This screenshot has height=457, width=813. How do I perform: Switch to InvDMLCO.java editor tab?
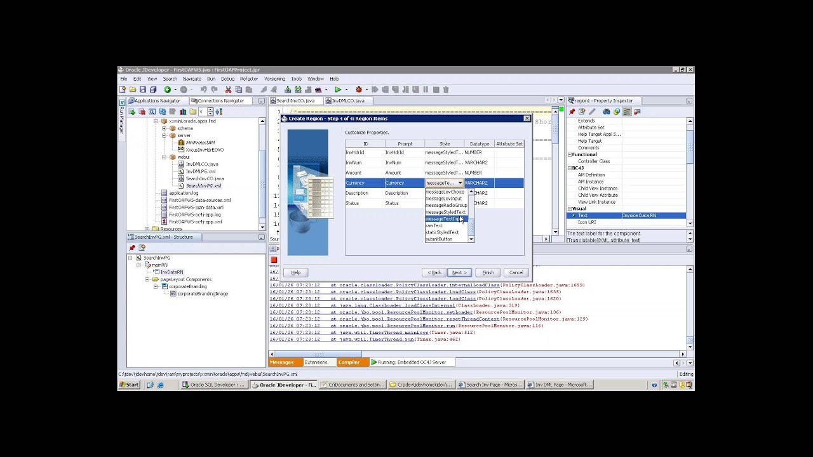click(x=348, y=100)
